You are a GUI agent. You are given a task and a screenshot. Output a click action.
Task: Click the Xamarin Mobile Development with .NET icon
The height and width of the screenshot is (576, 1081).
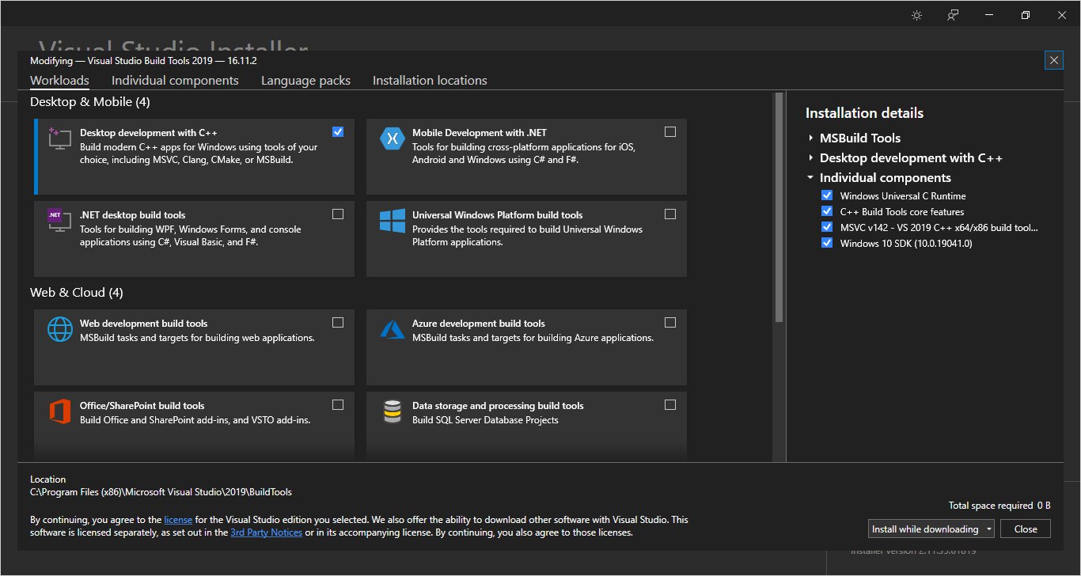pyautogui.click(x=393, y=138)
